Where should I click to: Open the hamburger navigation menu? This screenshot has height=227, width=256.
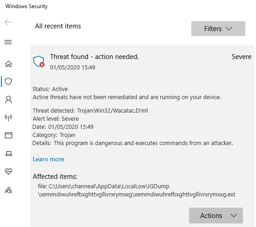[x=8, y=42]
